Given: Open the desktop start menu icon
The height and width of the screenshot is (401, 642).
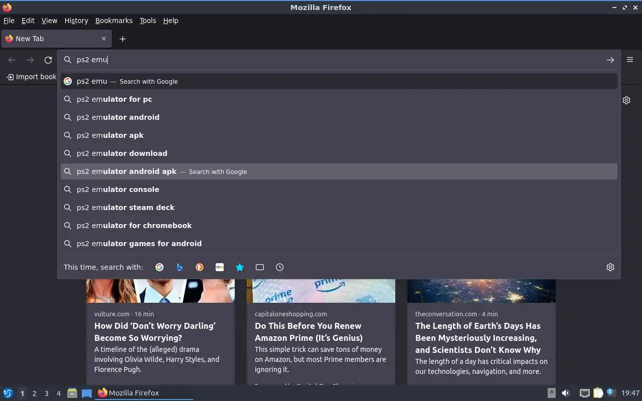Looking at the screenshot, I should click(8, 393).
